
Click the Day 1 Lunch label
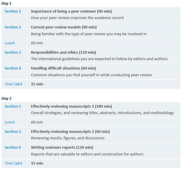(10, 43)
